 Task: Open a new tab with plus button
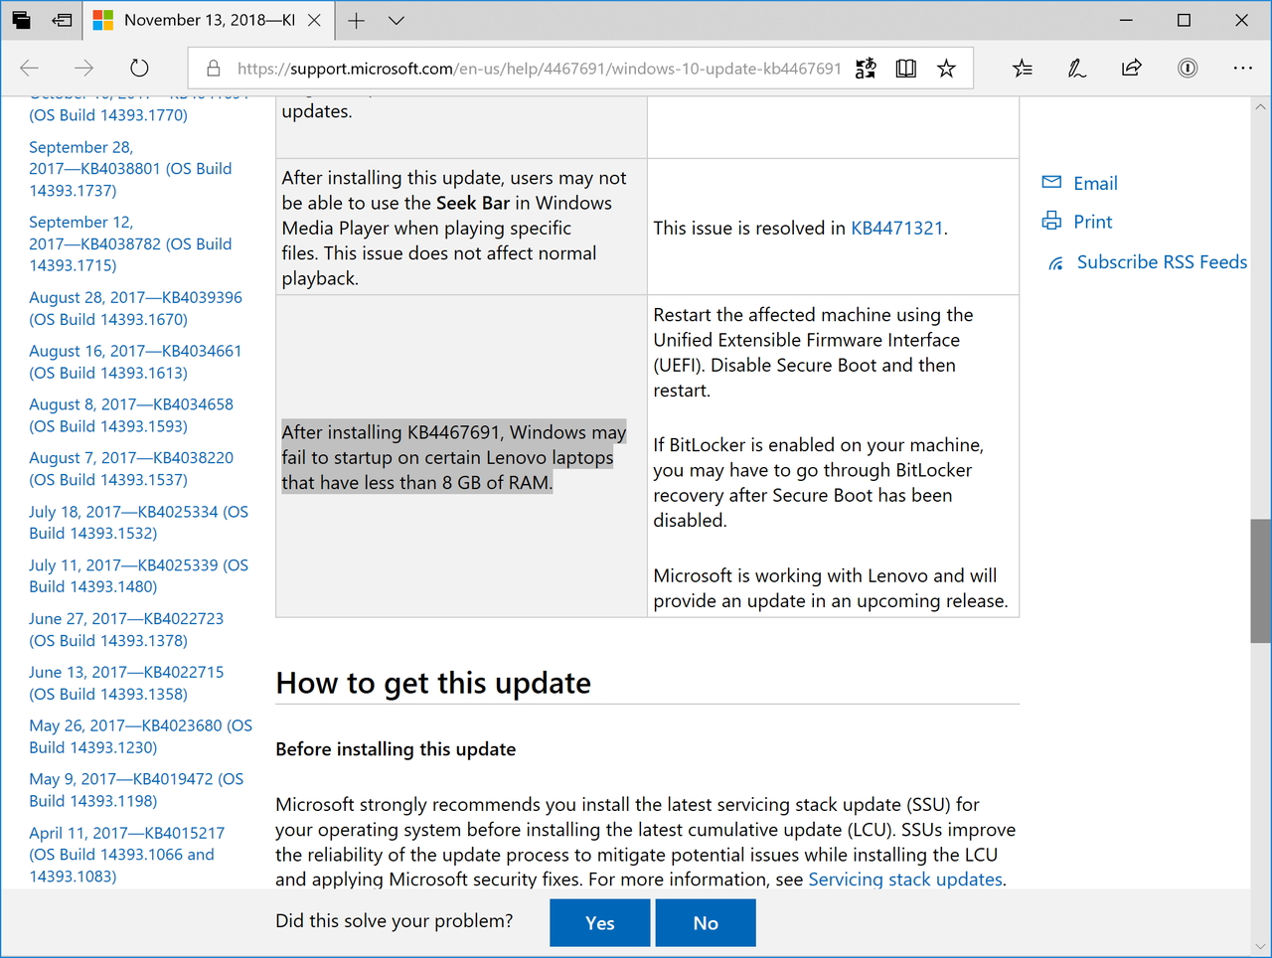tap(356, 20)
